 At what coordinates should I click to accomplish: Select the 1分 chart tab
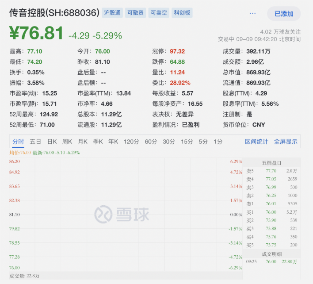click(x=218, y=142)
